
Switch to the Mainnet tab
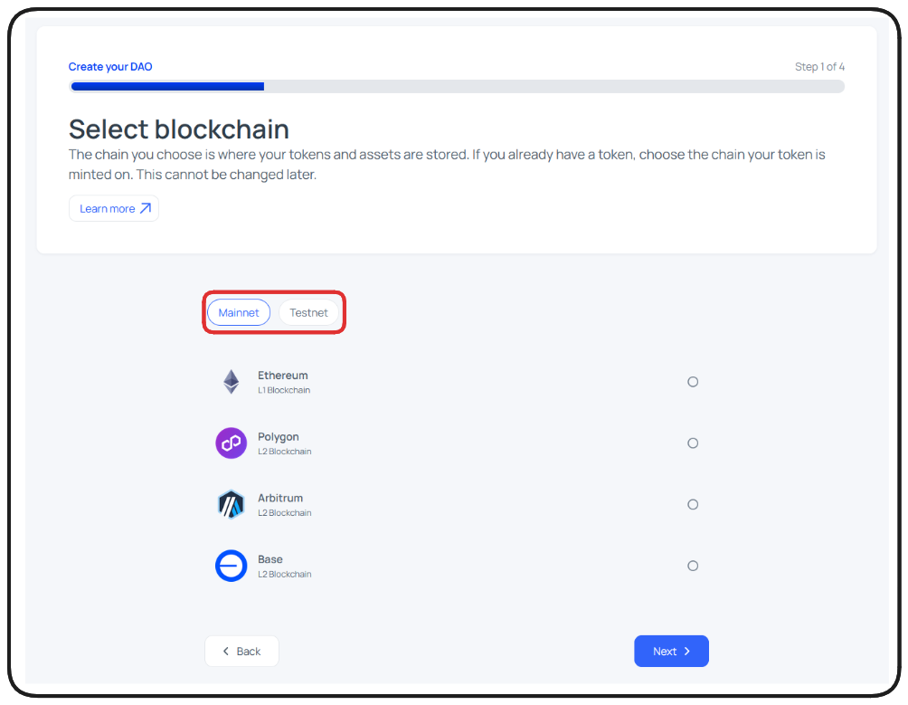click(239, 312)
